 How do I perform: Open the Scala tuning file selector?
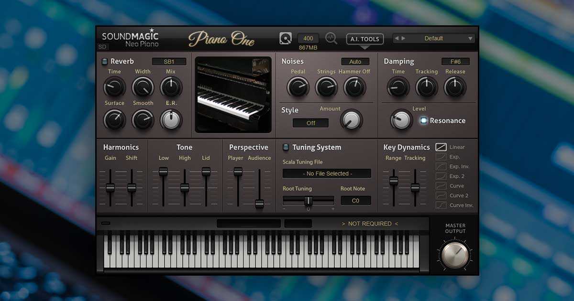click(327, 173)
